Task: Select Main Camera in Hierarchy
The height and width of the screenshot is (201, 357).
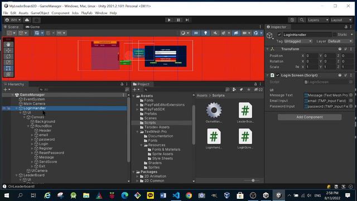Action: coord(35,104)
